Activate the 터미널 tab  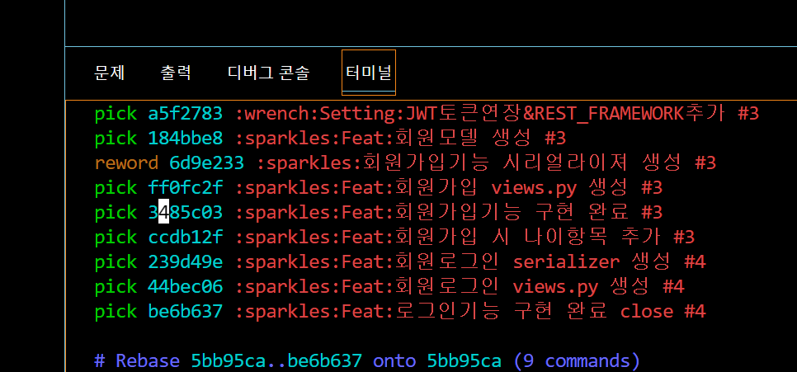click(369, 73)
